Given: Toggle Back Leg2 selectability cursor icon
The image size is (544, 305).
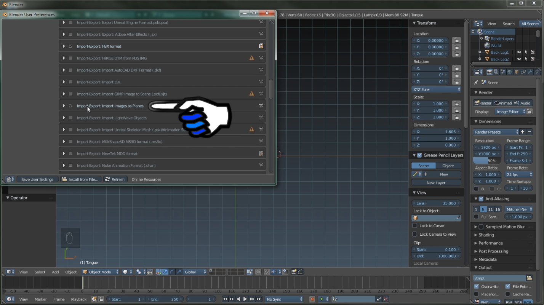Looking at the screenshot, I should point(526,59).
